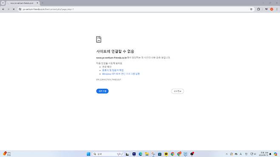Click the 세부정보 details button

pos(177,91)
